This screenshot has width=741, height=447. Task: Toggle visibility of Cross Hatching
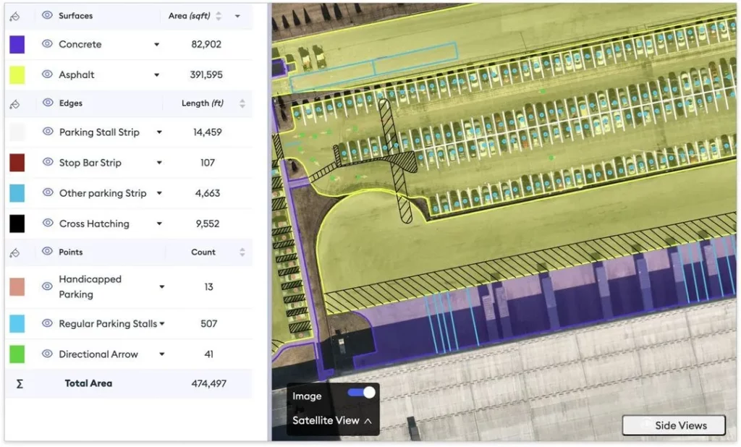tap(49, 223)
